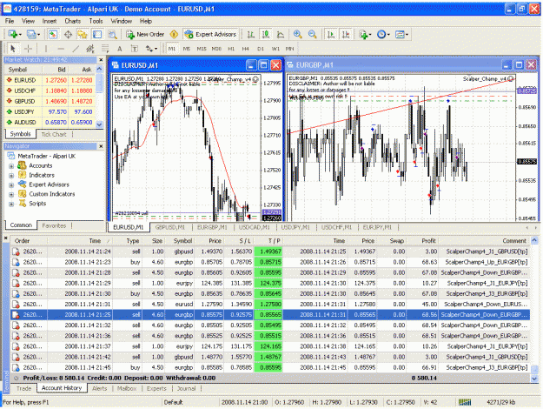Click the Market Watch scrollbar down arrow
The width and height of the screenshot is (543, 409).
[100, 124]
